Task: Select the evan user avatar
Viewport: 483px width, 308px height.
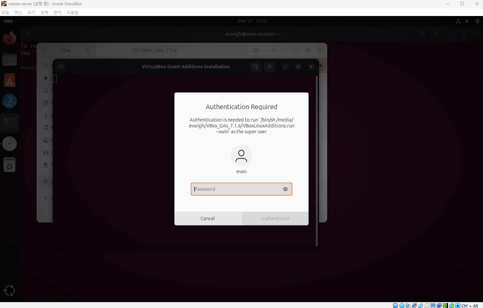Action: (241, 155)
